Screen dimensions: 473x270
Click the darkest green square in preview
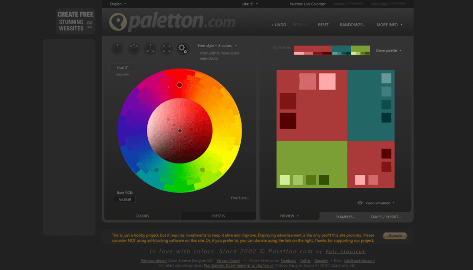324,180
